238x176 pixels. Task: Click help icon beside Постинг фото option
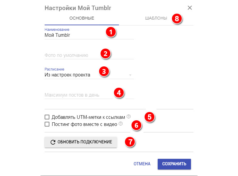pyautogui.click(x=120, y=124)
